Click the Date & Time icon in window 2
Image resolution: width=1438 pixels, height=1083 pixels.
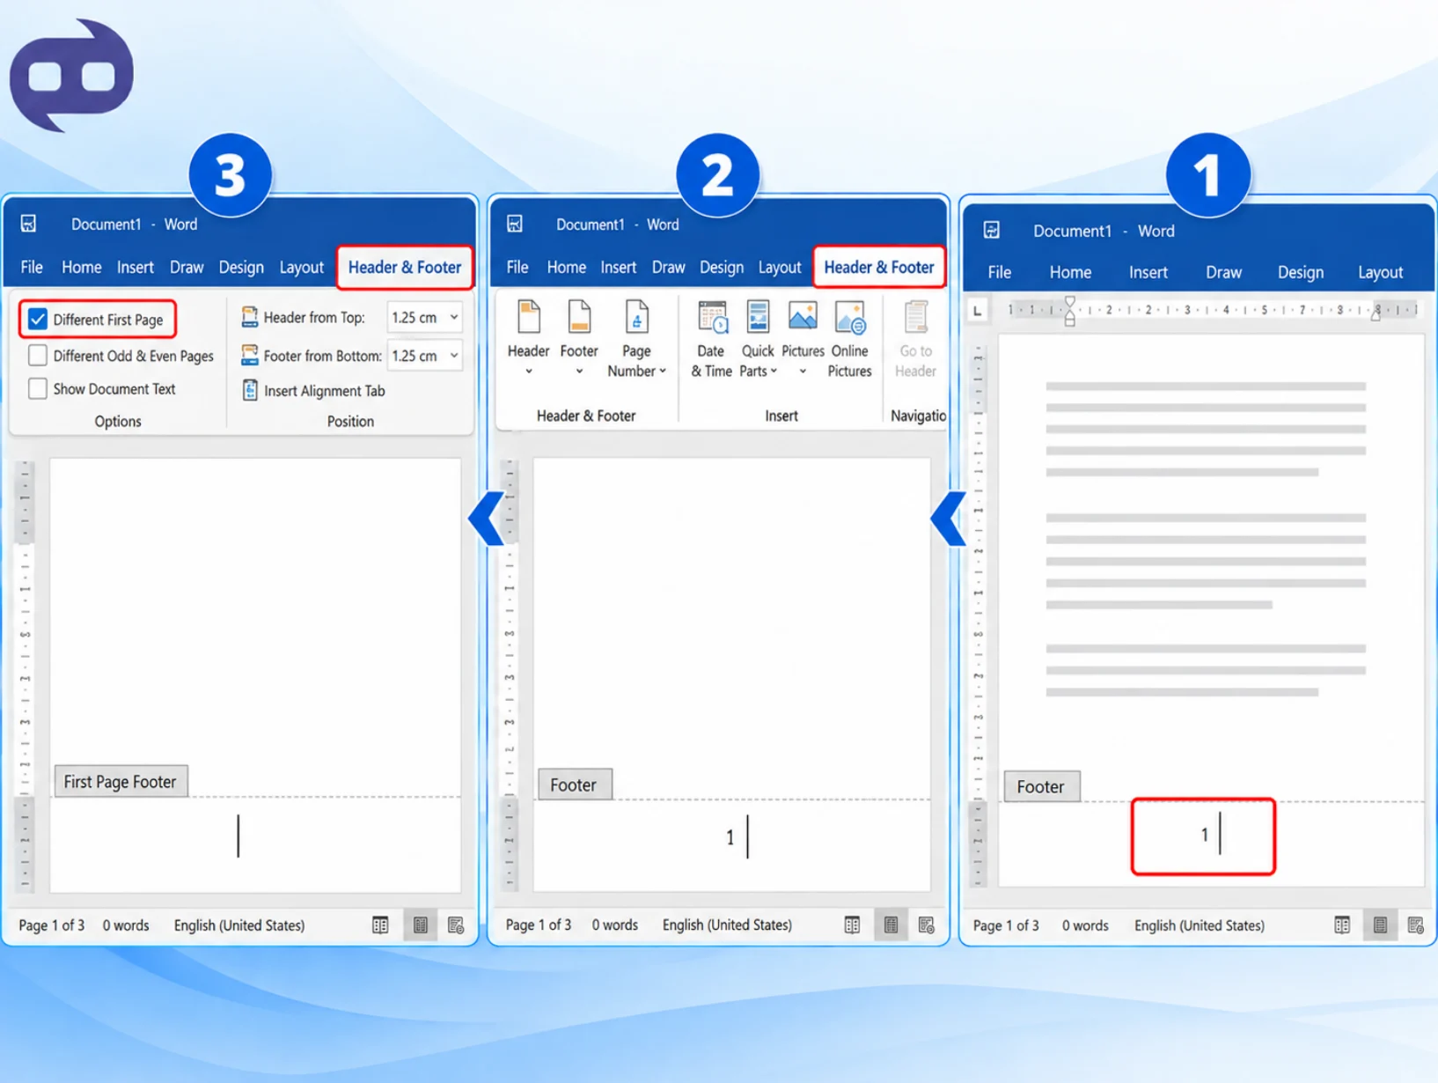click(711, 318)
